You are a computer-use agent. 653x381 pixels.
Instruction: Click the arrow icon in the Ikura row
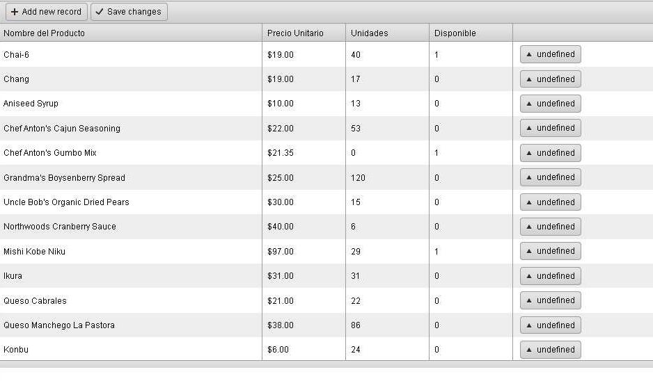click(529, 276)
